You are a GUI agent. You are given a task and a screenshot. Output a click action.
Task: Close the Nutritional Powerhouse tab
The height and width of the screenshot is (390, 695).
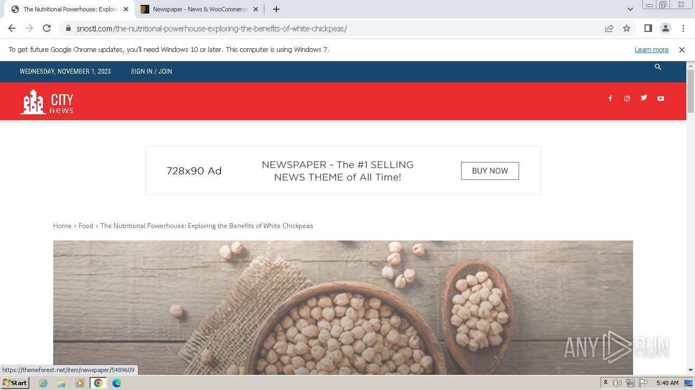(126, 9)
